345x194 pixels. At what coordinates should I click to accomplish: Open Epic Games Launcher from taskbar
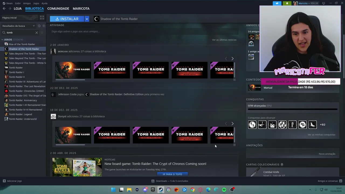pos(153,190)
